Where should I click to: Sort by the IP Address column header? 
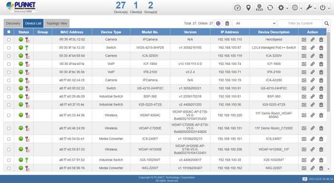[230, 32]
